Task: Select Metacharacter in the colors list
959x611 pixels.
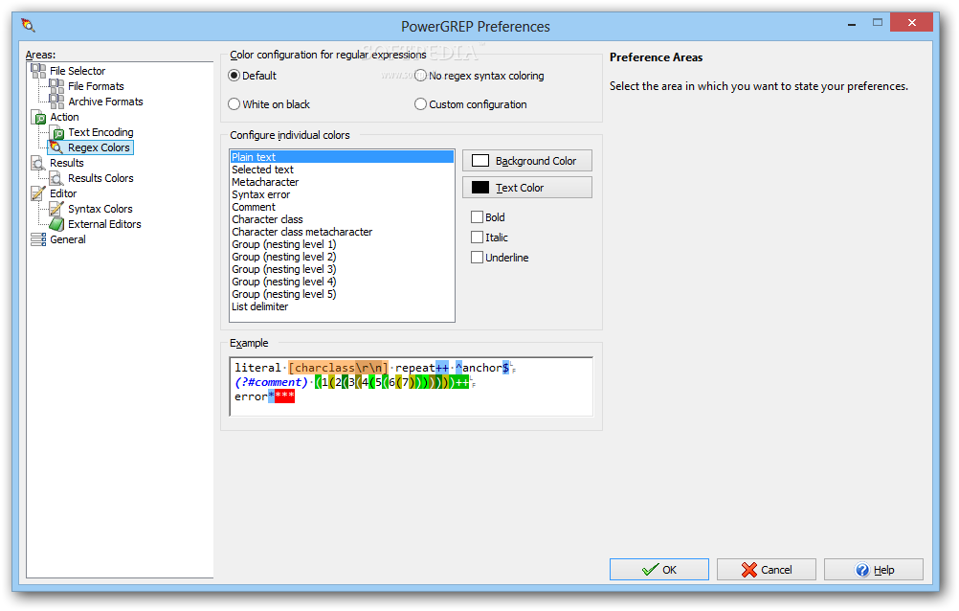Action: 342,183
